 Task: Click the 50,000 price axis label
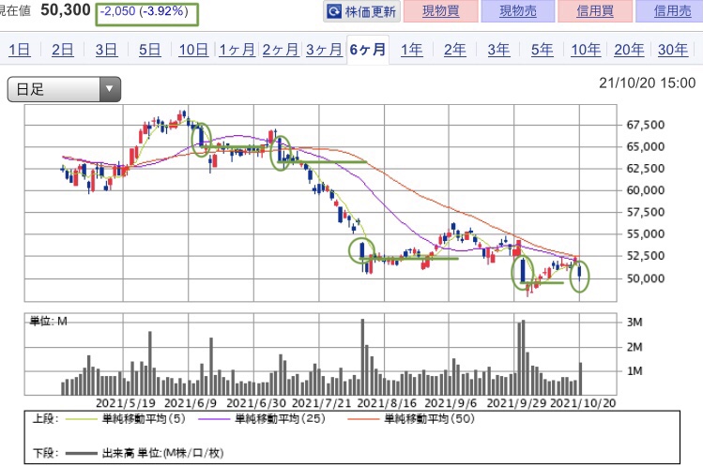[645, 278]
